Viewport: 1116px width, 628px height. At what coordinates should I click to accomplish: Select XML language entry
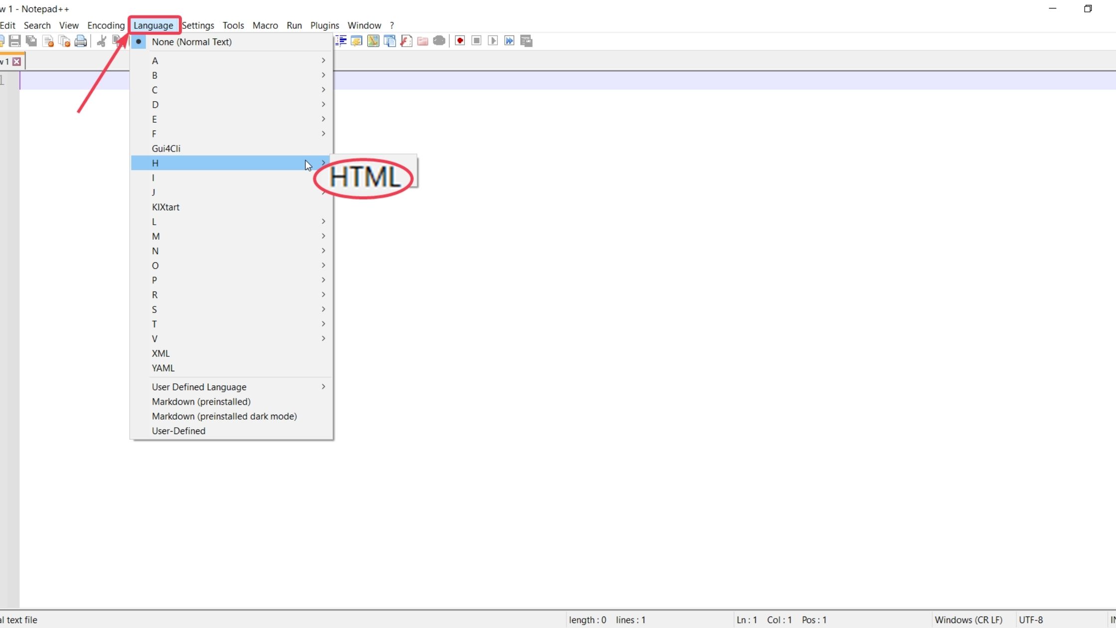[x=160, y=353]
